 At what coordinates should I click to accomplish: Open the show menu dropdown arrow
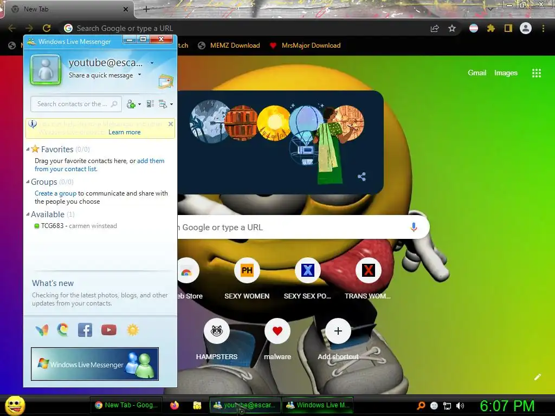coord(171,104)
